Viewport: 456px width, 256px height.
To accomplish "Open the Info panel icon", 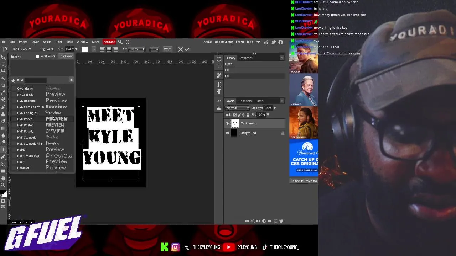I will [219, 59].
